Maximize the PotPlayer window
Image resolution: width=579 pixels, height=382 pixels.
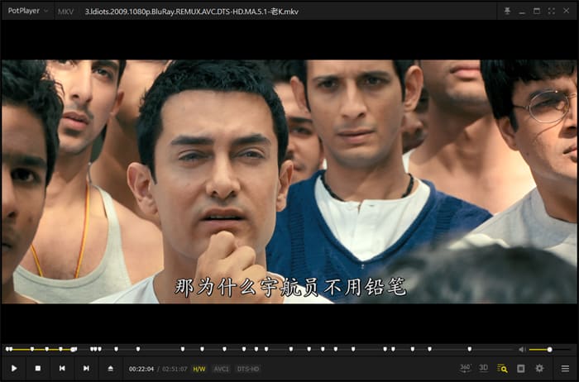[537, 11]
